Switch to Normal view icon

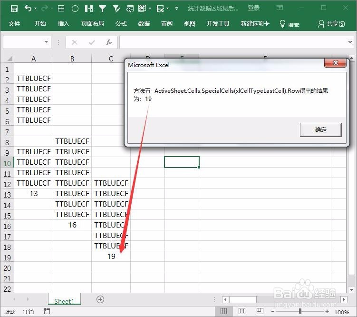click(223, 311)
